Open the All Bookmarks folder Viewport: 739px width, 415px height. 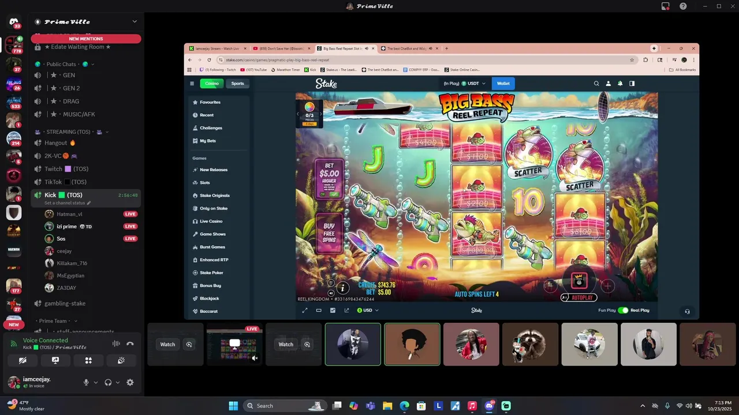(682, 70)
